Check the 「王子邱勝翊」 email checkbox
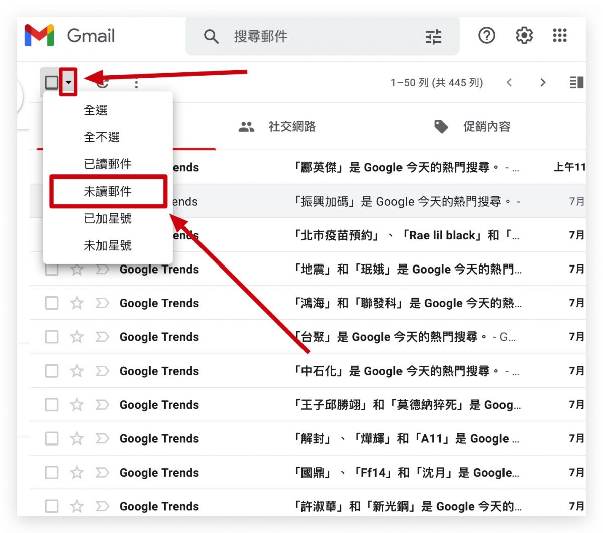603x533 pixels. click(51, 405)
